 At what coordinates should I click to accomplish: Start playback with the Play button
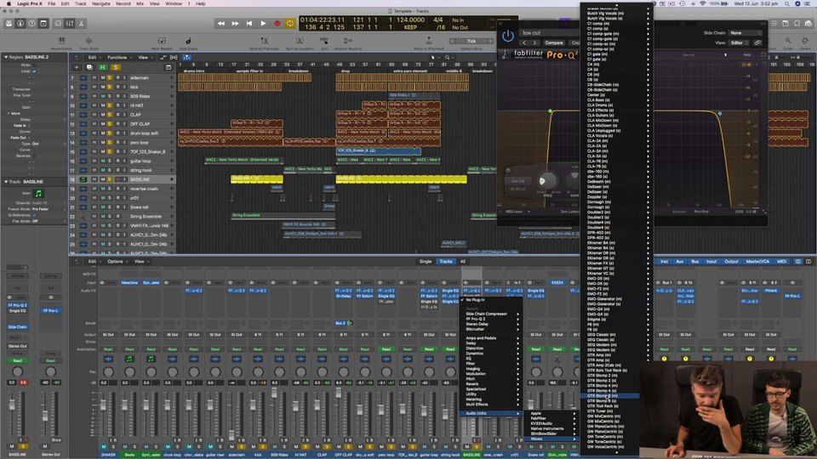pyautogui.click(x=263, y=24)
